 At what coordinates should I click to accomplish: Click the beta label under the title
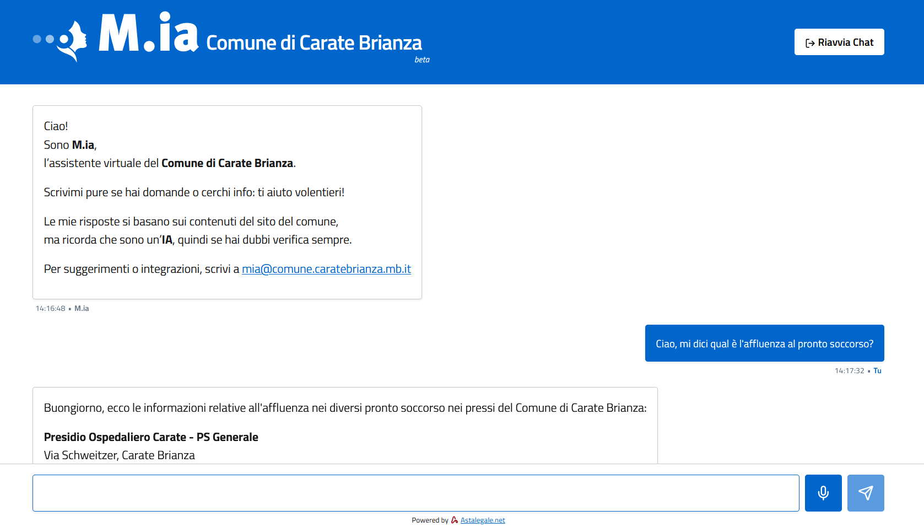point(422,60)
